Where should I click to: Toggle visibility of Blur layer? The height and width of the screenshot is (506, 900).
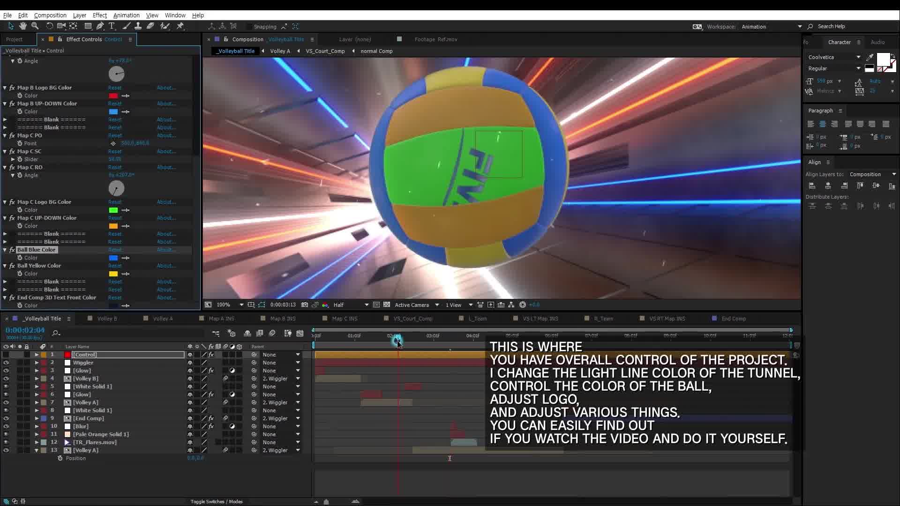6,426
